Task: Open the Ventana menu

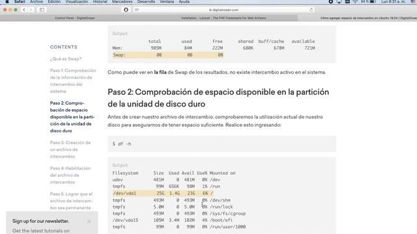Action: (167, 1)
